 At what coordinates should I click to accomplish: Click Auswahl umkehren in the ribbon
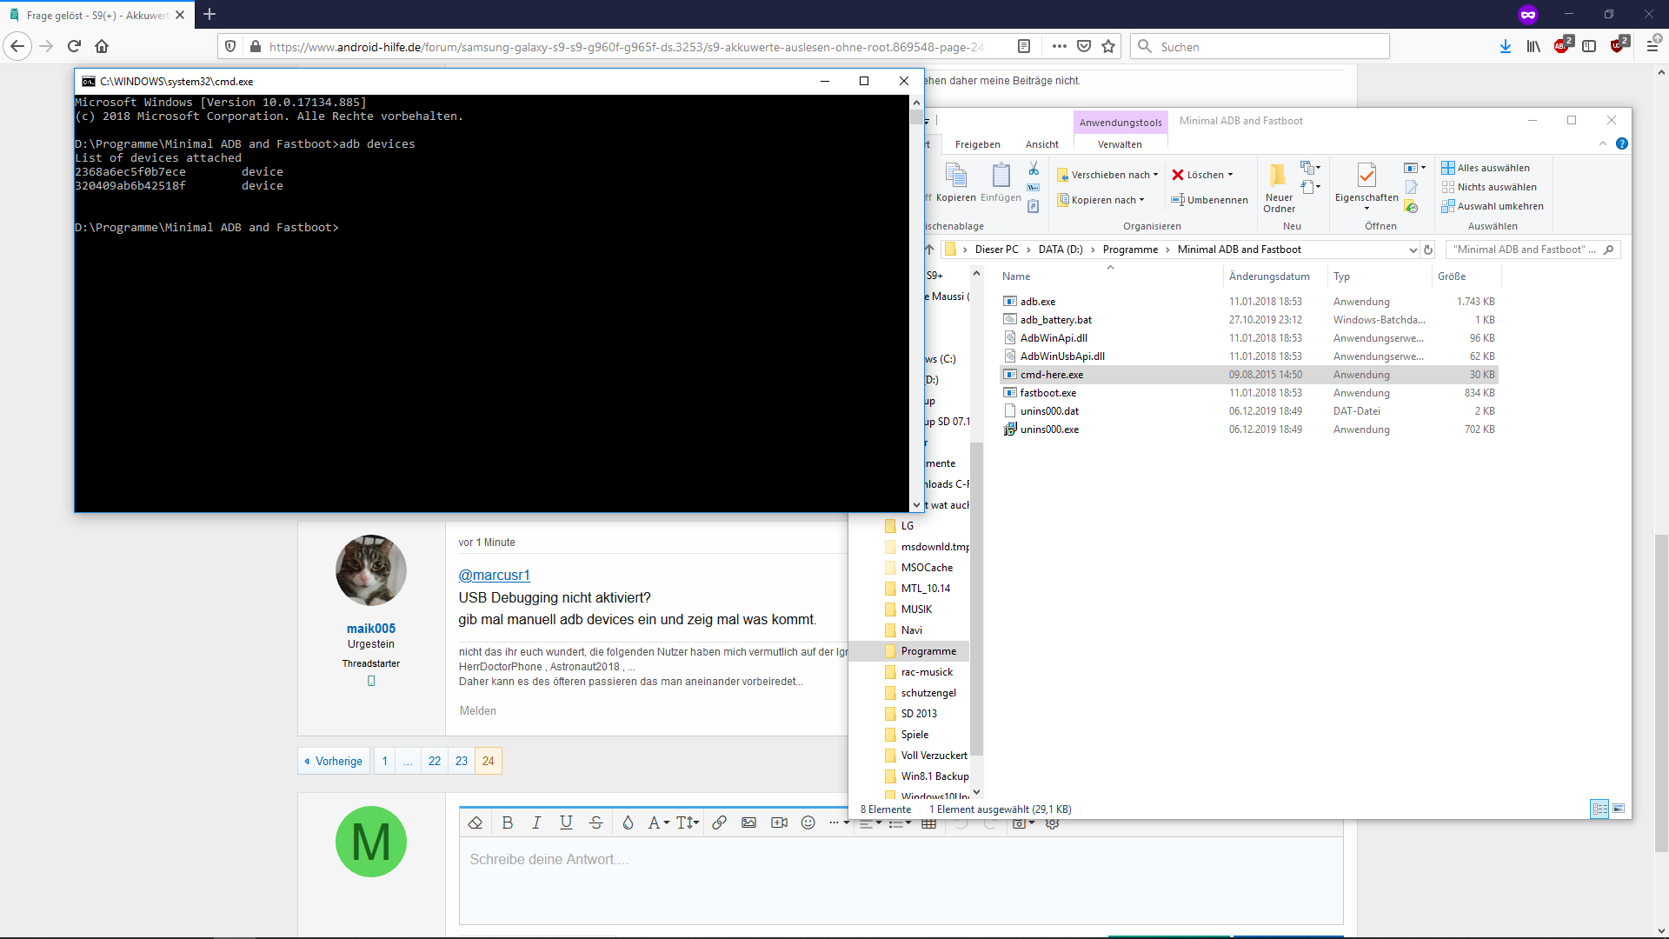click(x=1493, y=206)
